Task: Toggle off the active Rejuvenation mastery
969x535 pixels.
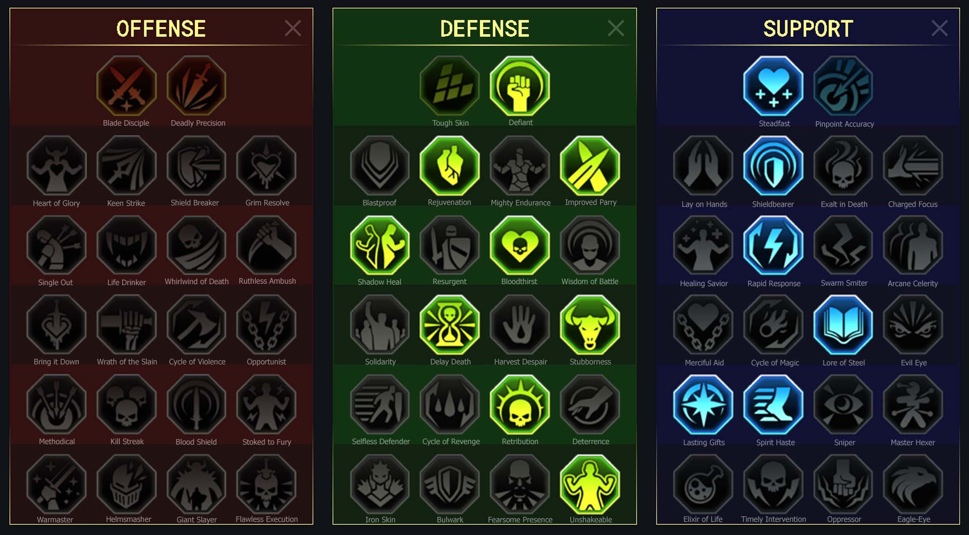Action: tap(450, 166)
